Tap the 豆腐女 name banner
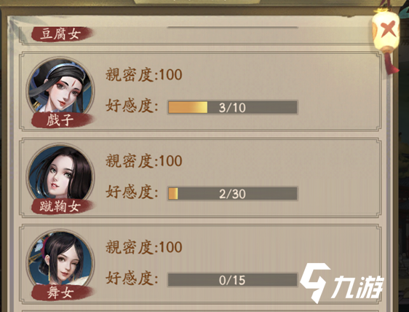This screenshot has width=409, height=312. (x=62, y=34)
